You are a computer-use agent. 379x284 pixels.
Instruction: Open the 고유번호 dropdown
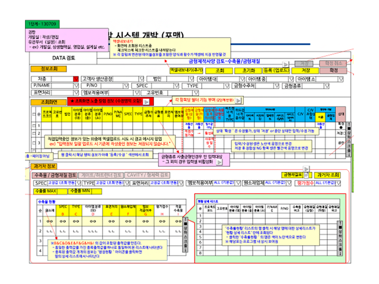pos(196,93)
